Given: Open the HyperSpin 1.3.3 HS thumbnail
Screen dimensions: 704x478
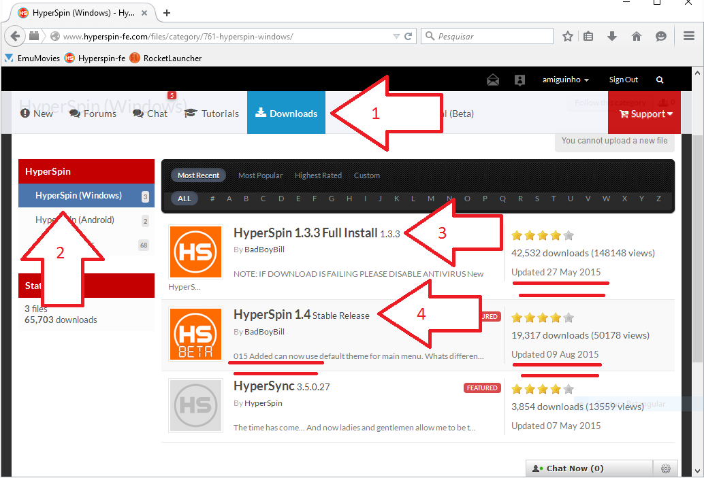Looking at the screenshot, I should [x=195, y=252].
